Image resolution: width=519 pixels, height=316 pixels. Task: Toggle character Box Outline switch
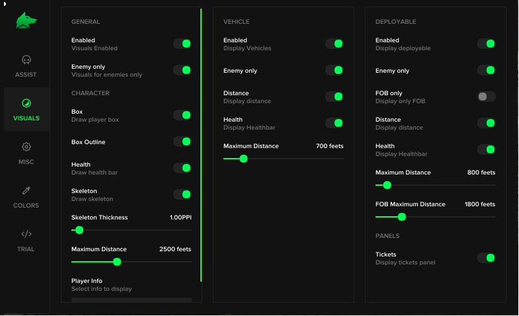182,141
